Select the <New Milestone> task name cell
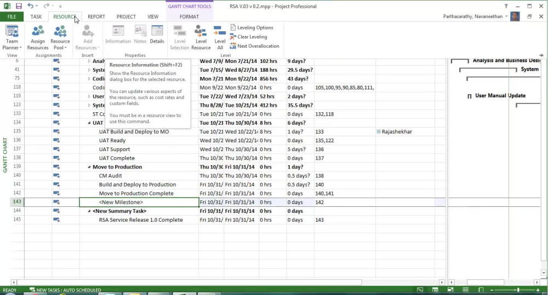 [x=139, y=202]
